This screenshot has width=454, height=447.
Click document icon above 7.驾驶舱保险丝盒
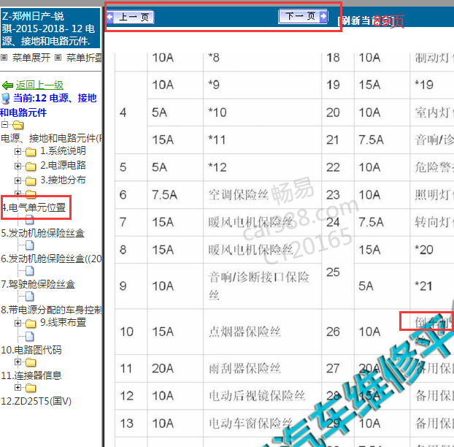click(x=29, y=271)
